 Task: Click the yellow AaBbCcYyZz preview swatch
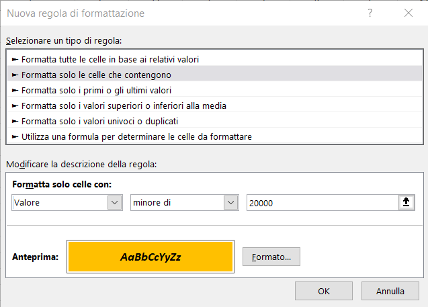coord(150,257)
